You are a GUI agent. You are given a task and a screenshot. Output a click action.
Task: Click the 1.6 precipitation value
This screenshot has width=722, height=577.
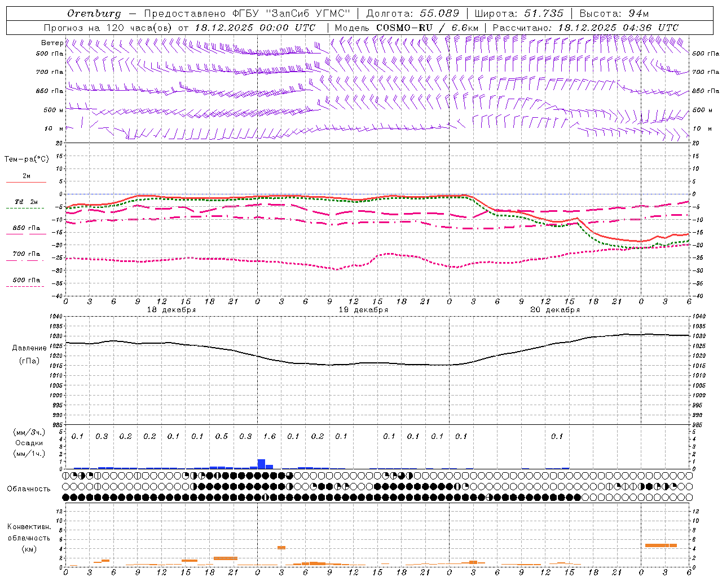[x=270, y=436]
